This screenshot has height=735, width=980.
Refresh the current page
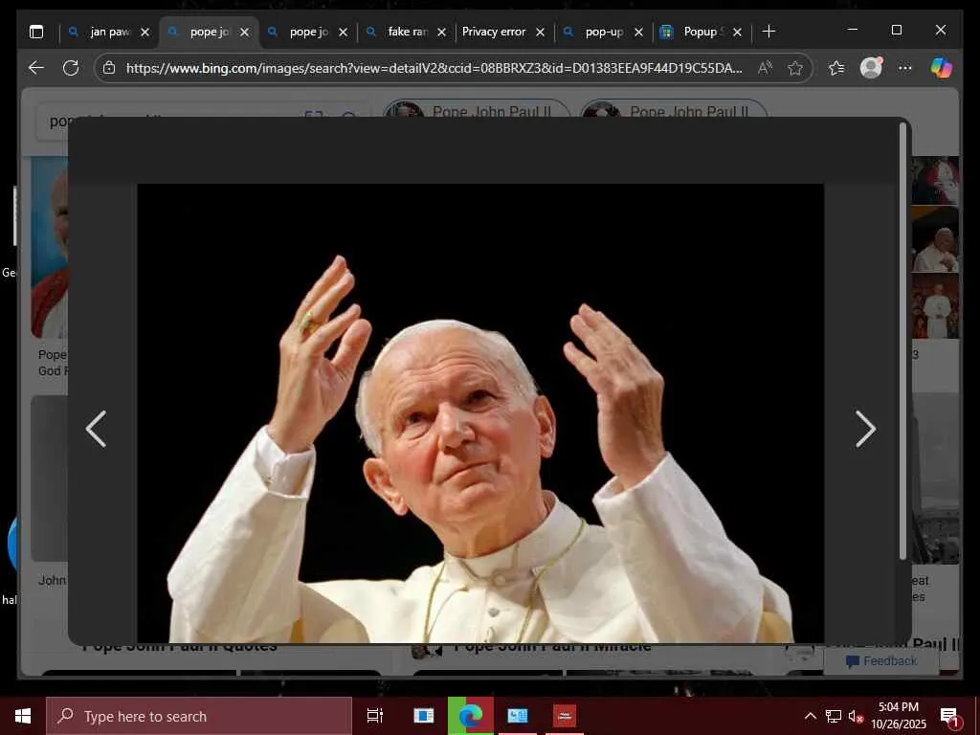(71, 68)
